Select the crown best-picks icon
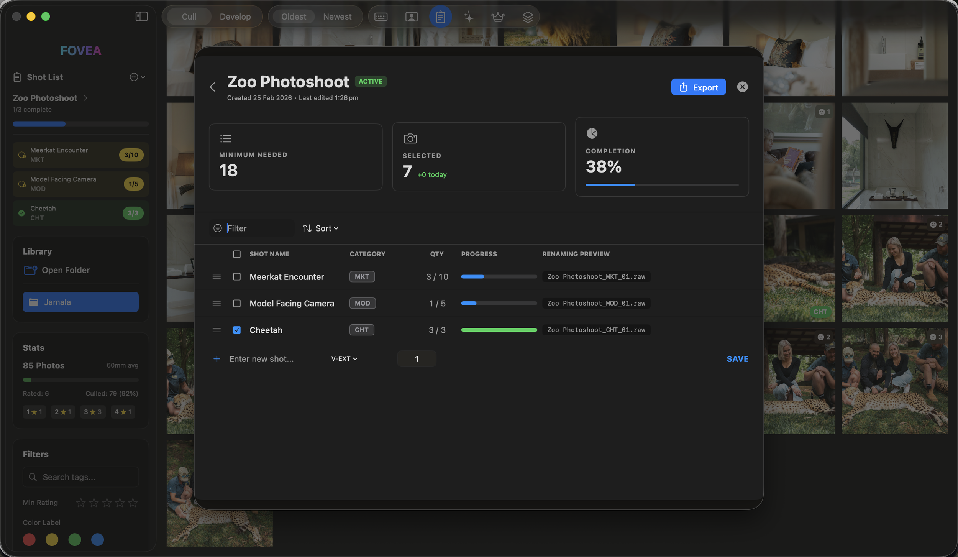This screenshot has height=557, width=958. (497, 16)
